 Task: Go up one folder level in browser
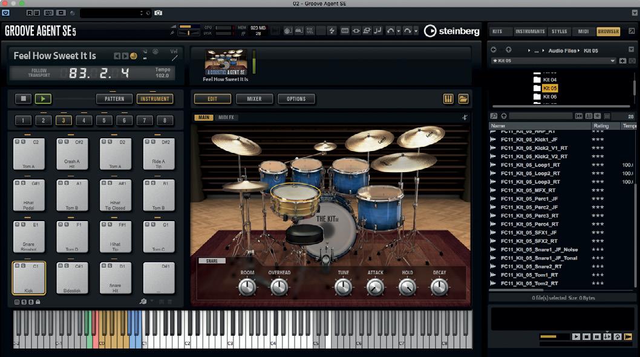click(x=509, y=50)
